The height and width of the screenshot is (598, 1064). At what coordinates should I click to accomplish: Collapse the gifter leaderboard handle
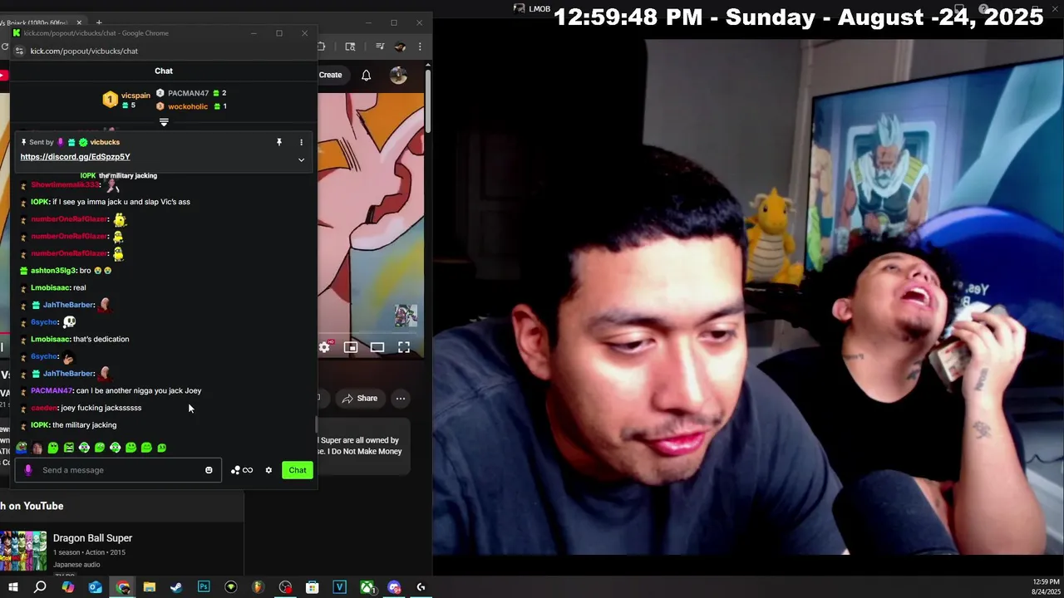coord(164,122)
